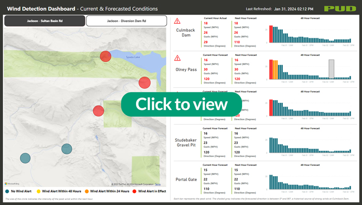
Task: Click Culmback Dam current direction value 29
Action: click(206, 42)
